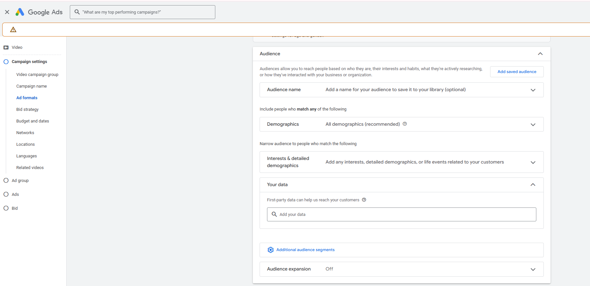
Task: Click the Audience section heading text
Action: (270, 54)
